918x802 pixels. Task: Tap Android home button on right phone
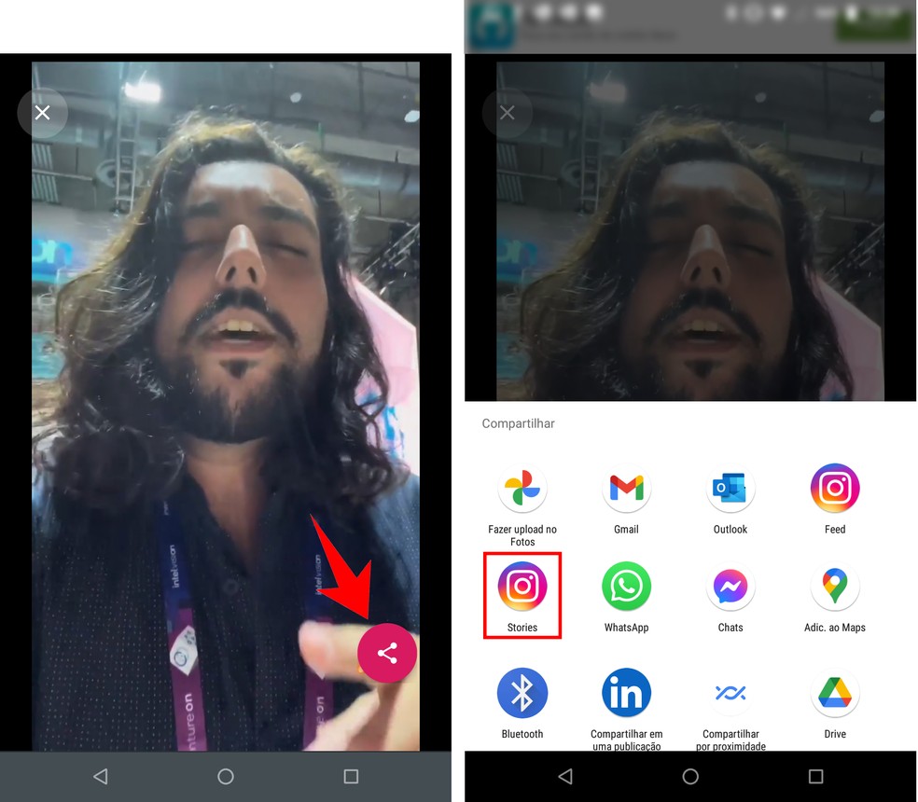tap(690, 776)
